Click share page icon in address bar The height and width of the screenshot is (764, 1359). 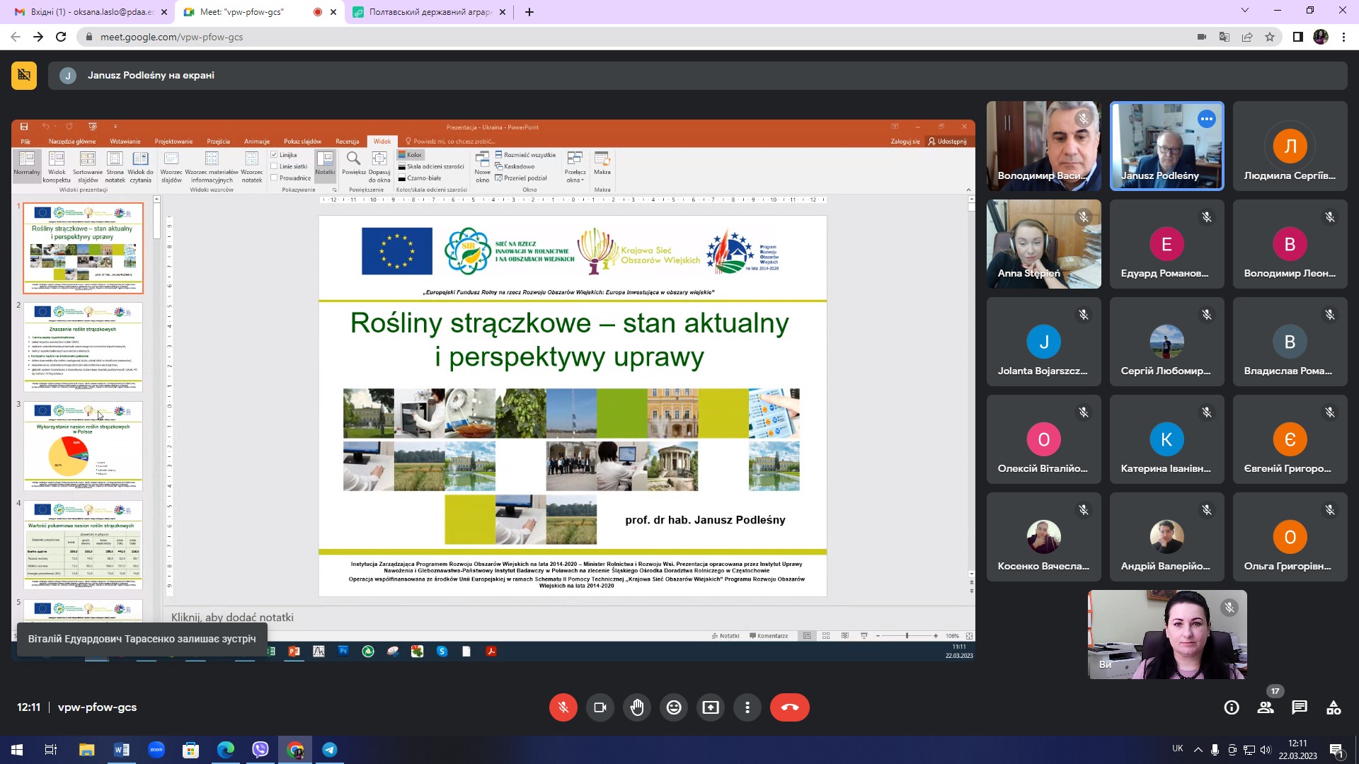coord(1247,37)
